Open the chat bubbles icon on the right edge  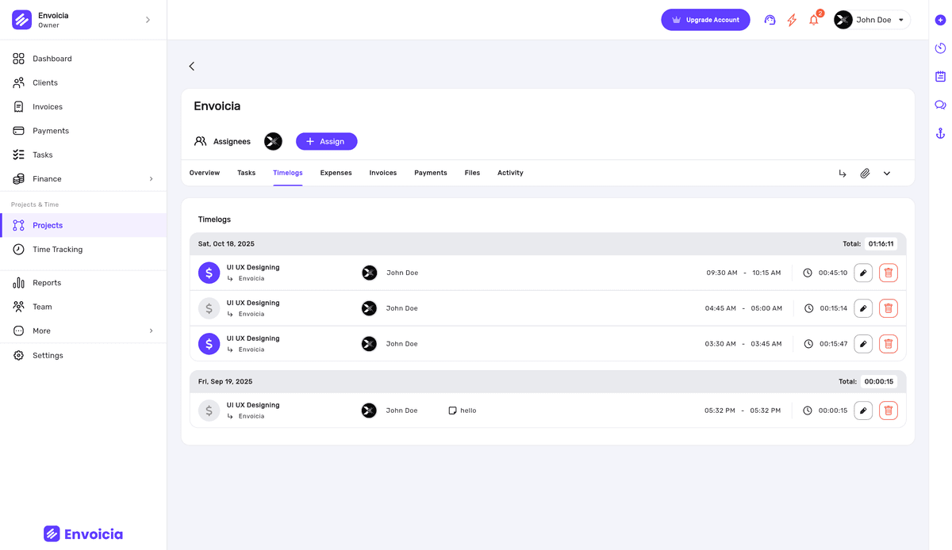(940, 104)
